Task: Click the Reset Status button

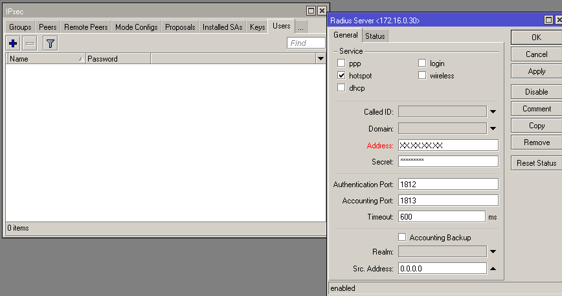Action: pyautogui.click(x=536, y=163)
